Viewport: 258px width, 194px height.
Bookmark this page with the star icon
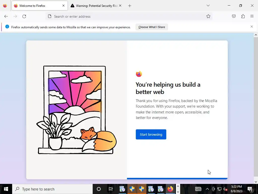(x=208, y=16)
